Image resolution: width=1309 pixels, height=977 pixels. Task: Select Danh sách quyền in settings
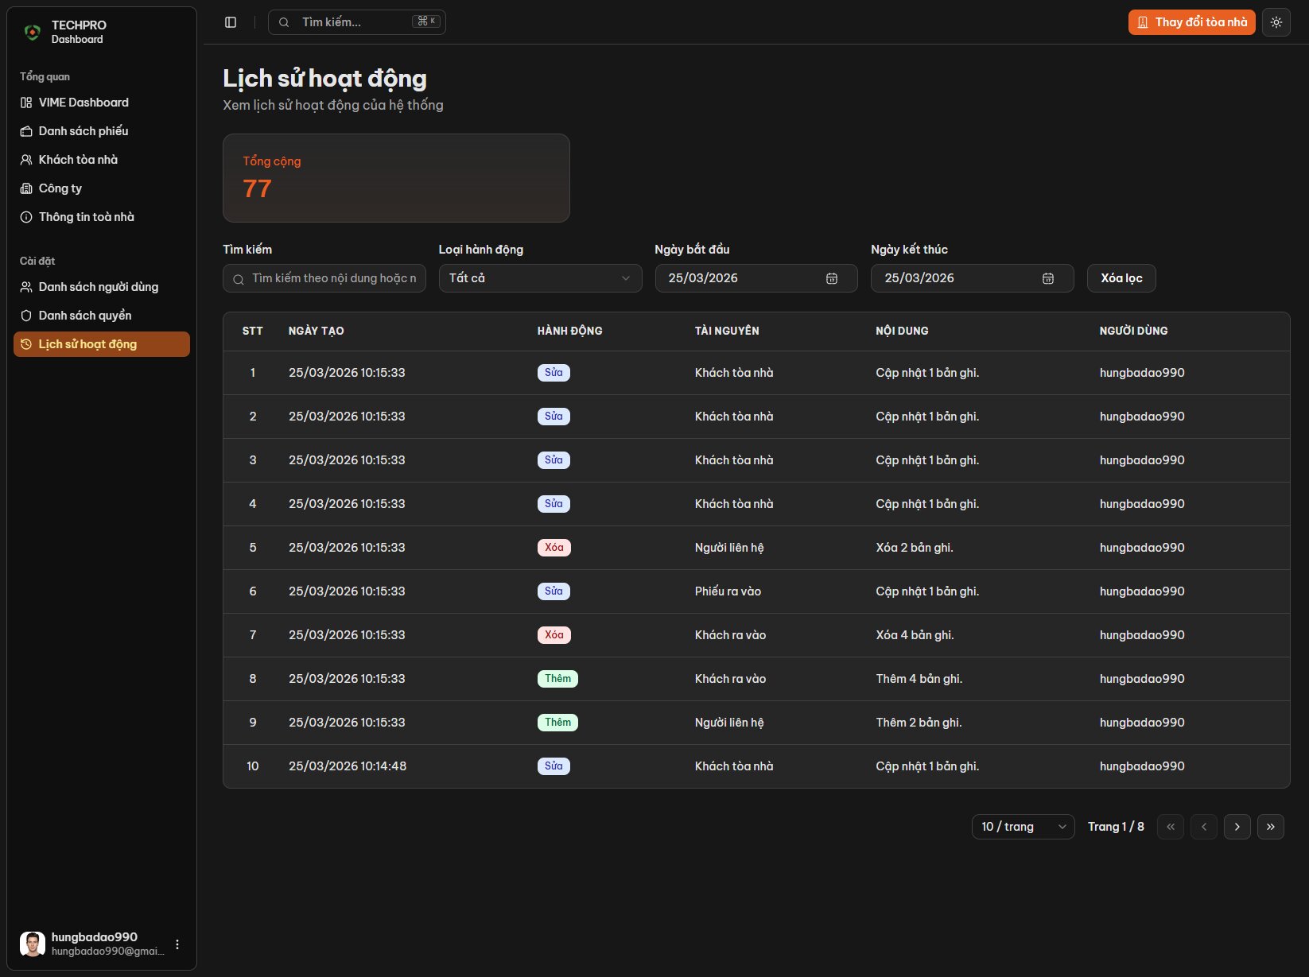[x=84, y=315]
